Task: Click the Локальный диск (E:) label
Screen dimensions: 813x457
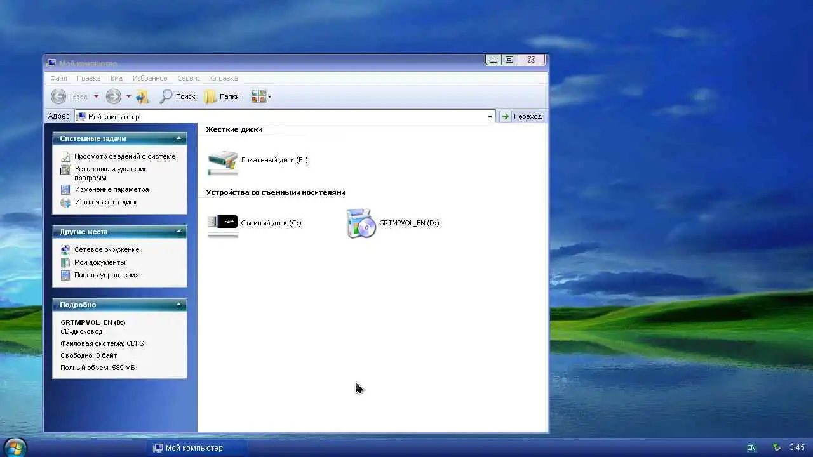Action: (274, 160)
